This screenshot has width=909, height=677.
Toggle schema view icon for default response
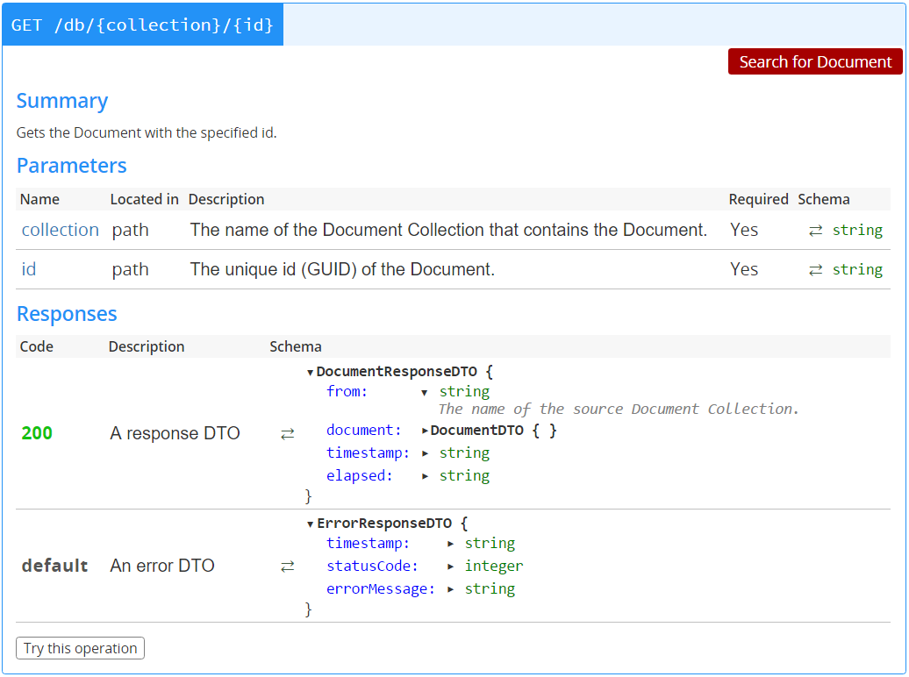(287, 567)
